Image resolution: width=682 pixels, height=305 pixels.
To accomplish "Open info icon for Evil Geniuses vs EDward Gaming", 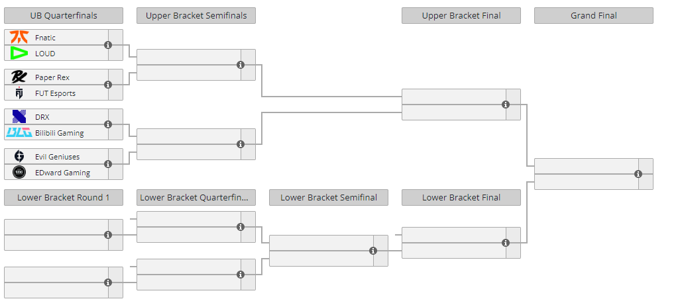I will pyautogui.click(x=108, y=164).
